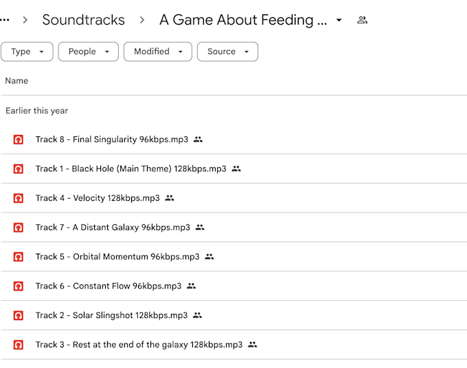Click audio file icon for Track 8 Final Singularity
This screenshot has height=368, width=467.
click(x=18, y=139)
